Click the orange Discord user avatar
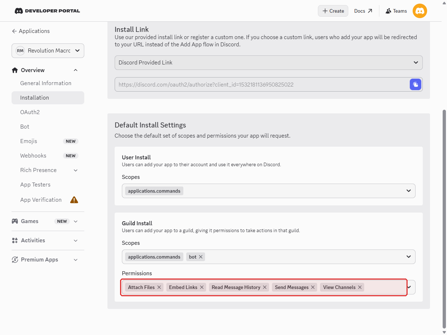The width and height of the screenshot is (447, 335). [420, 11]
